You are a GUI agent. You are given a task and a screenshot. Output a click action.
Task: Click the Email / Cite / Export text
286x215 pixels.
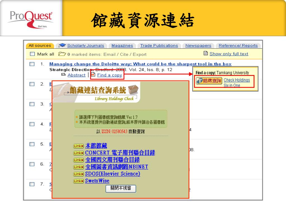pyautogui.click(x=125, y=54)
